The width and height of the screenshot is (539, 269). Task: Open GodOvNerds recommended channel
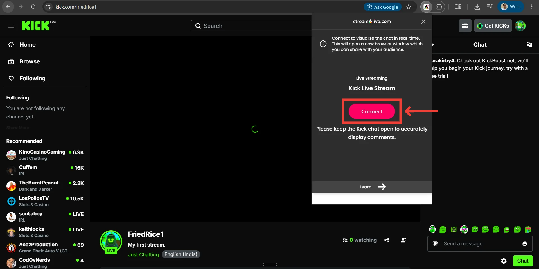tap(45, 263)
